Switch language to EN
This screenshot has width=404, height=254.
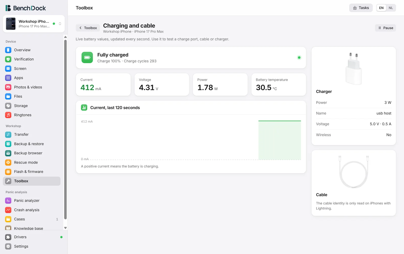[x=381, y=8]
